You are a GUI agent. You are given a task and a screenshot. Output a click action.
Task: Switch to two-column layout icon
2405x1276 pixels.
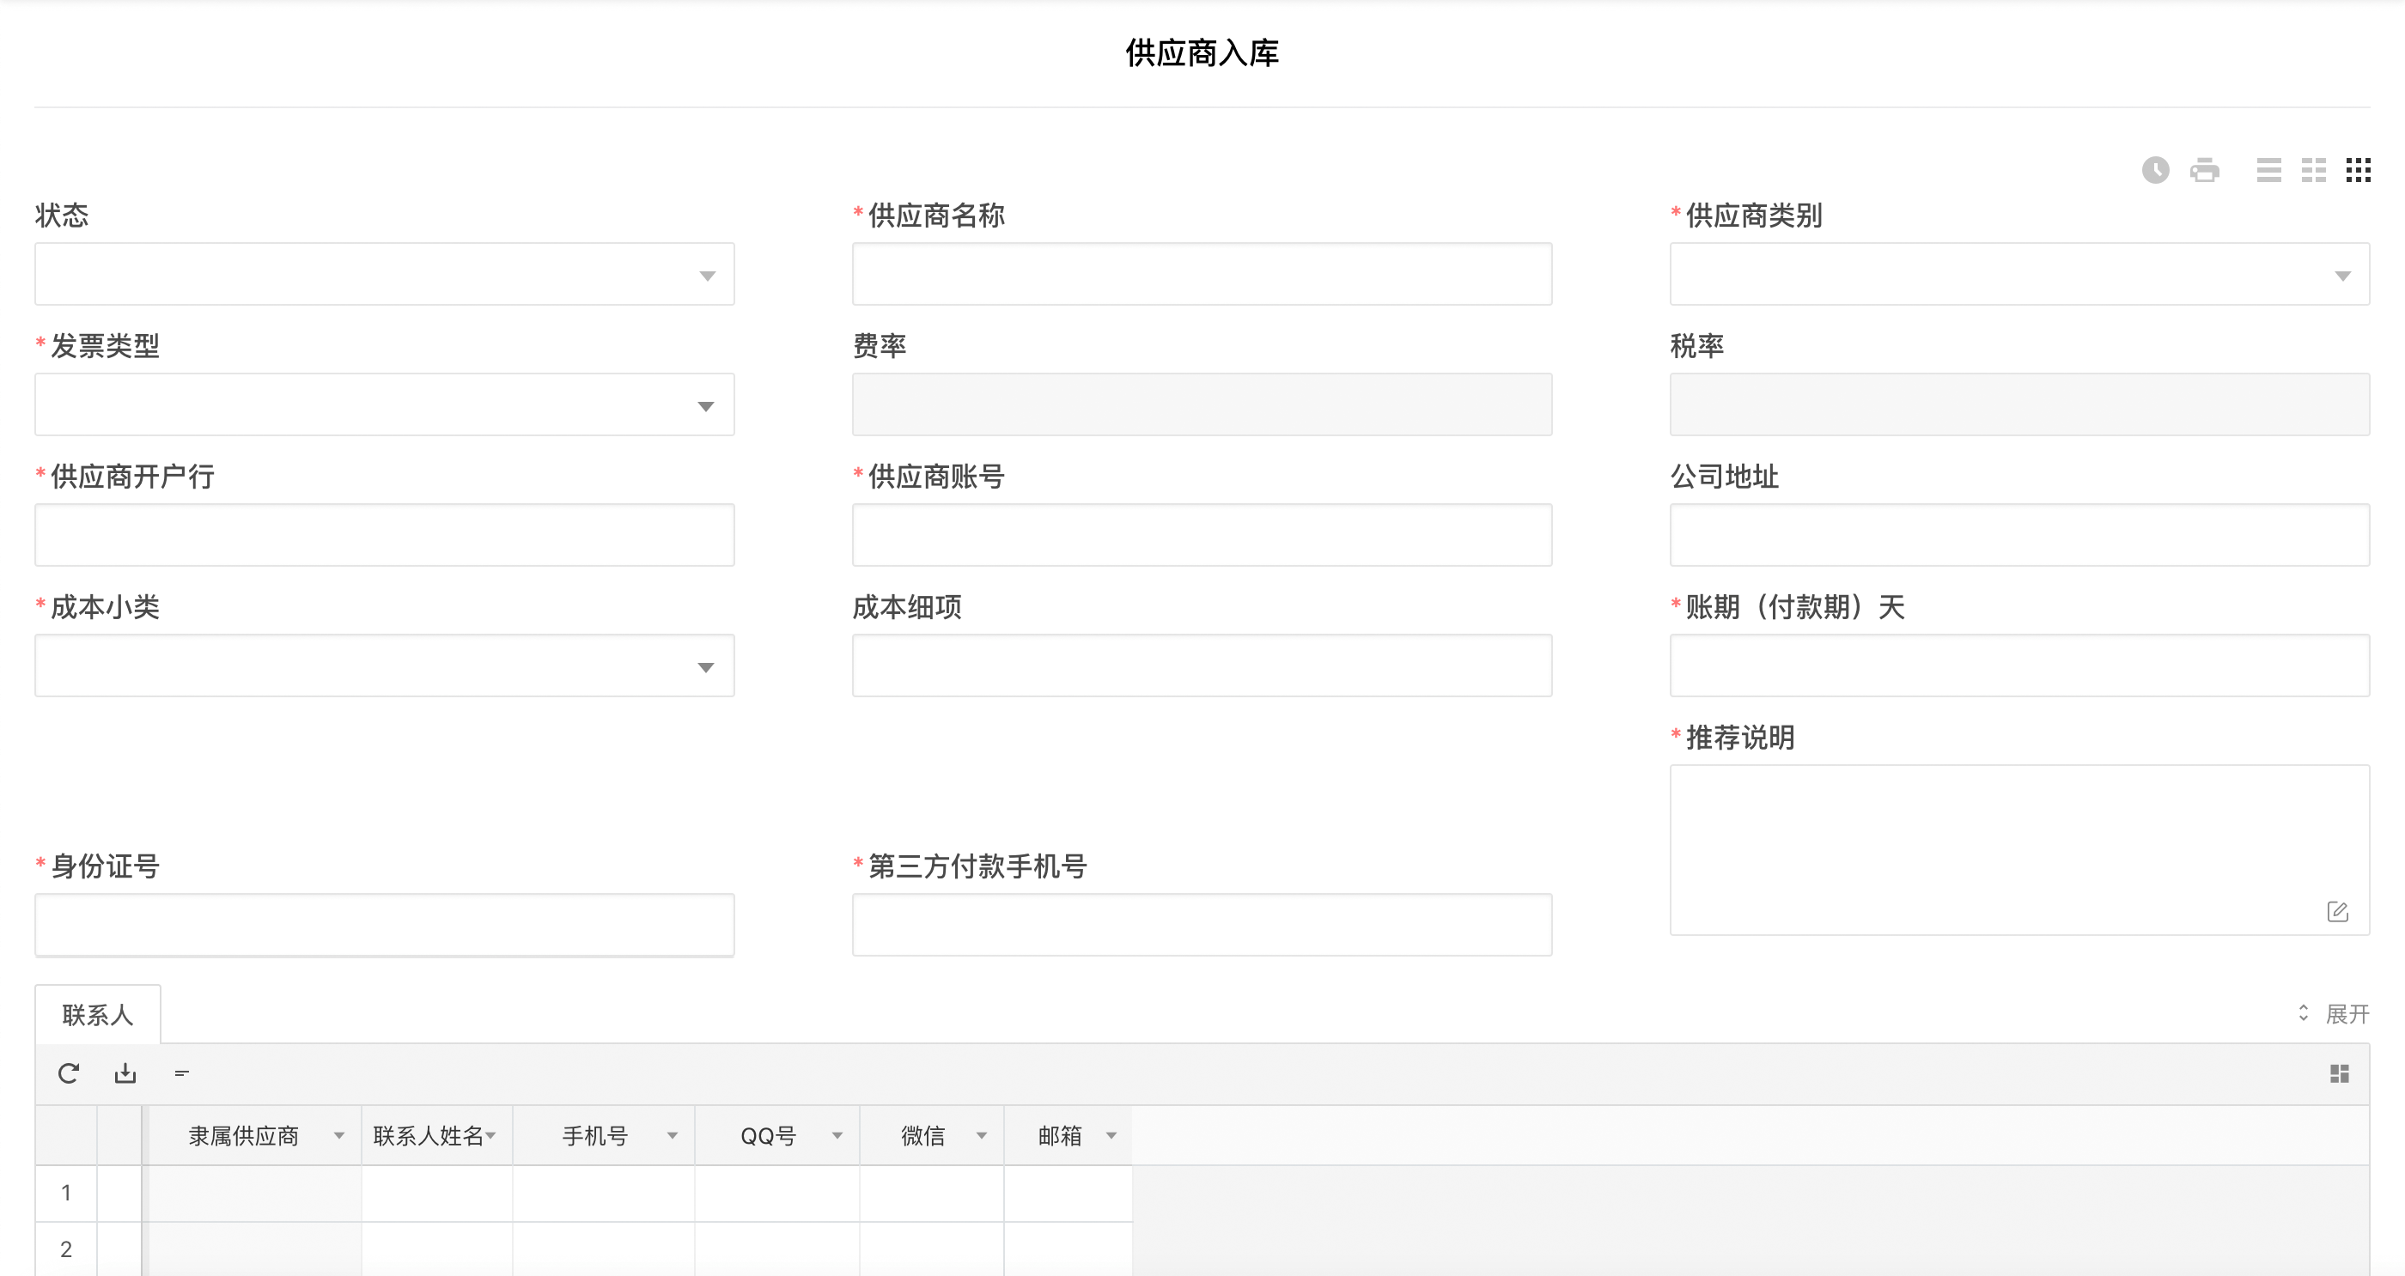[x=2313, y=170]
